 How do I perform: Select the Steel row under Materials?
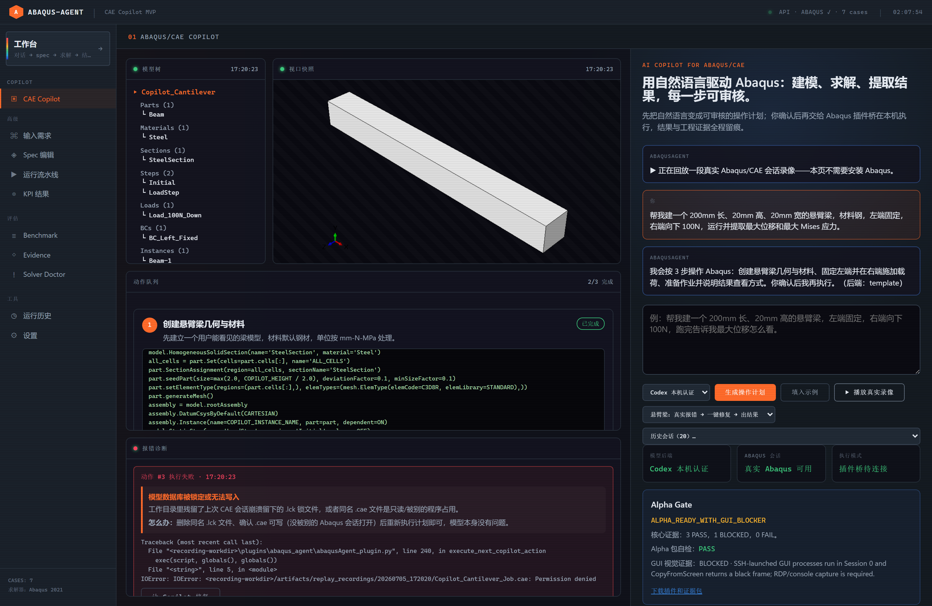pos(158,137)
